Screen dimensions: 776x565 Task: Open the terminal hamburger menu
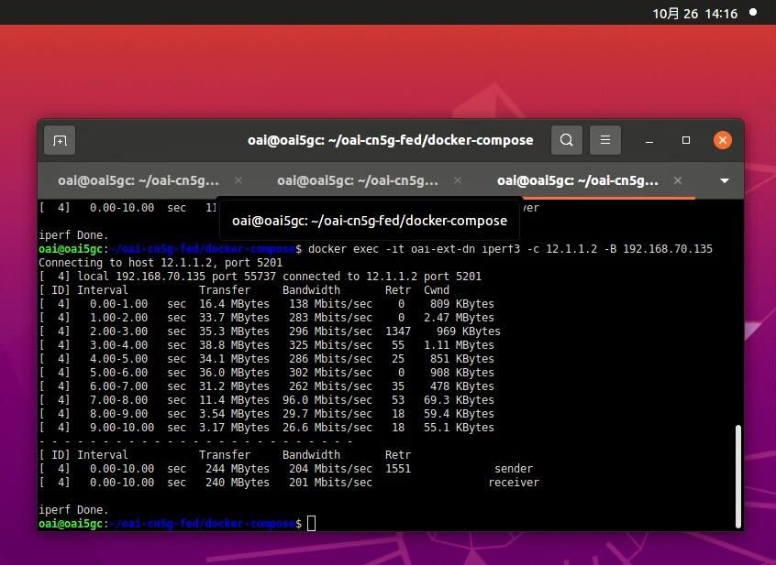[x=604, y=140]
